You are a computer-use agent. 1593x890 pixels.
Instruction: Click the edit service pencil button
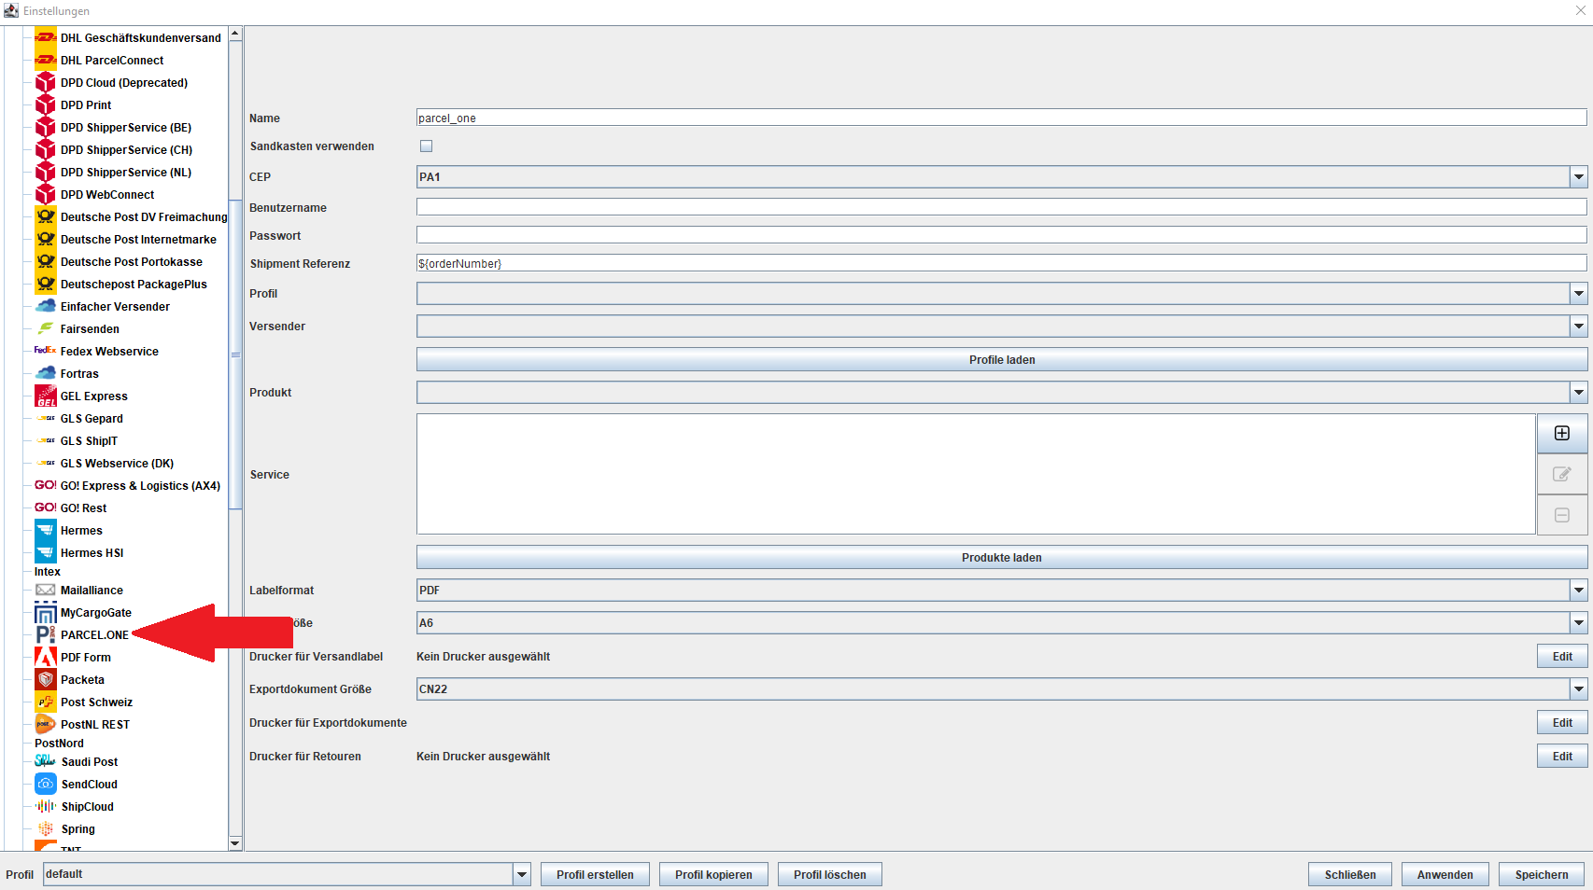click(1562, 474)
